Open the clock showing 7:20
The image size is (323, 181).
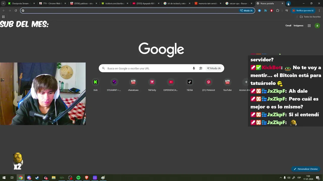(x=308, y=178)
